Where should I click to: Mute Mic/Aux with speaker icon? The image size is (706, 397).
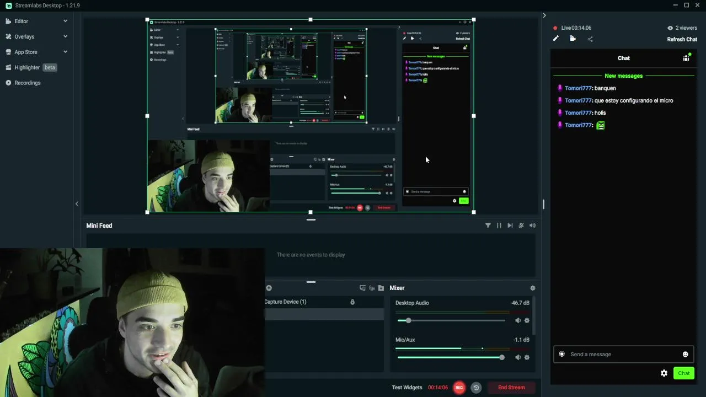(x=517, y=357)
